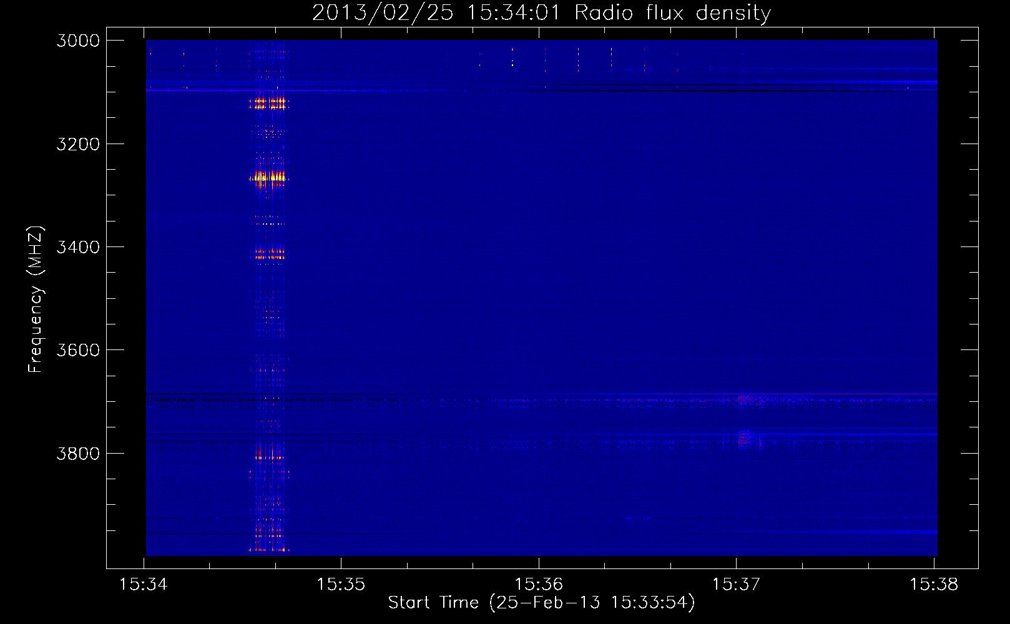Image resolution: width=1010 pixels, height=624 pixels.
Task: Click the 3400 frequency tick label
Action: coord(78,247)
